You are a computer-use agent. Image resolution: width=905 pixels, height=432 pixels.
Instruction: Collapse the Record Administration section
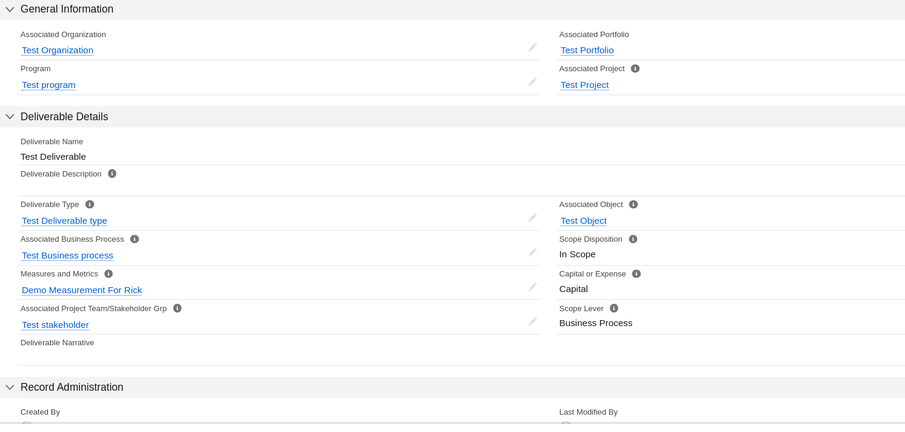[10, 387]
